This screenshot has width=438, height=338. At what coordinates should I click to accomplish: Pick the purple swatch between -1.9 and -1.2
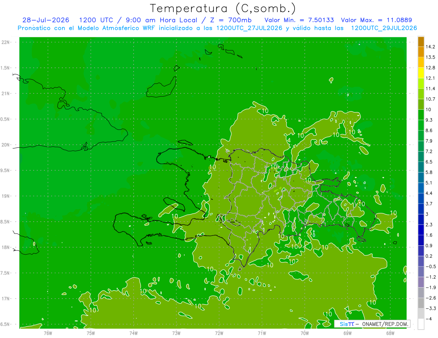pos(421,282)
